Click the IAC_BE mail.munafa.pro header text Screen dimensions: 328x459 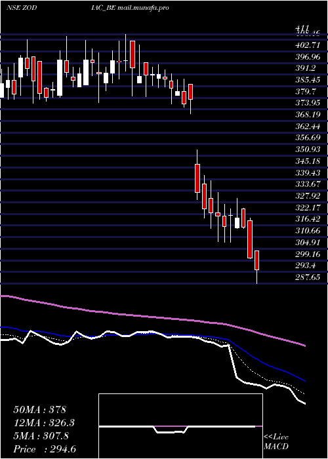click(x=130, y=8)
